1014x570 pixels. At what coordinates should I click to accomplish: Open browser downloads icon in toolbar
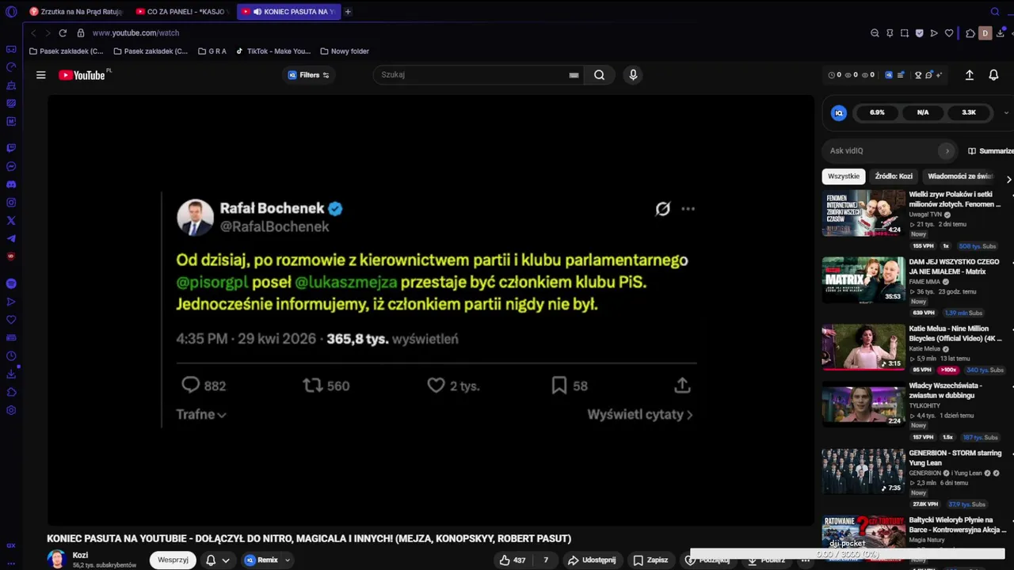click(1001, 33)
